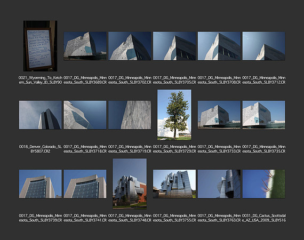Viewport: 304px width, 240px height.
Task: Select the 5L8Y3712 sky and roofline thumbnail
Action: (263, 46)
